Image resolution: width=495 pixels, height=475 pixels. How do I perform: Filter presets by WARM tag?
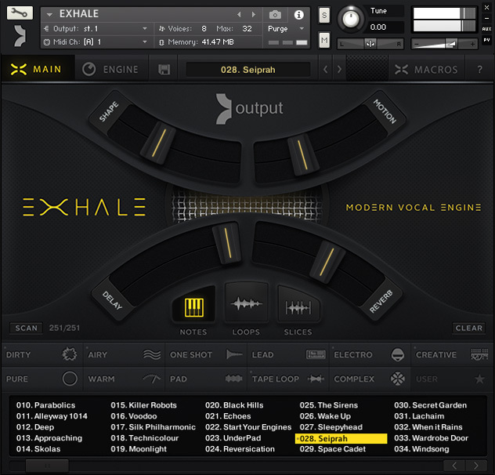pyautogui.click(x=124, y=379)
